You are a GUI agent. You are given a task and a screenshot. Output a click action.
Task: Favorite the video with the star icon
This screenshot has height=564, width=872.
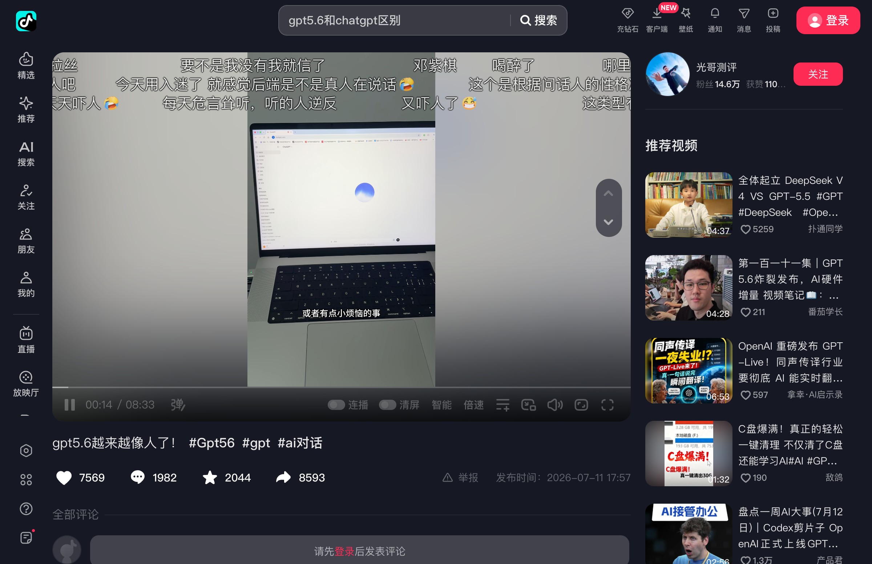(x=210, y=478)
